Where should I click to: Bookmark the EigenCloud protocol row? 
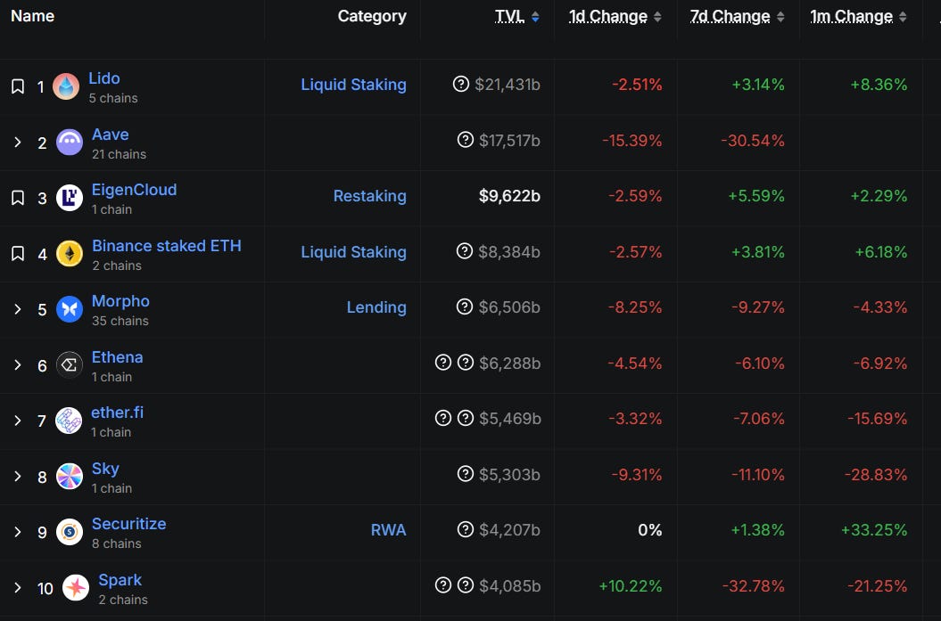(18, 198)
